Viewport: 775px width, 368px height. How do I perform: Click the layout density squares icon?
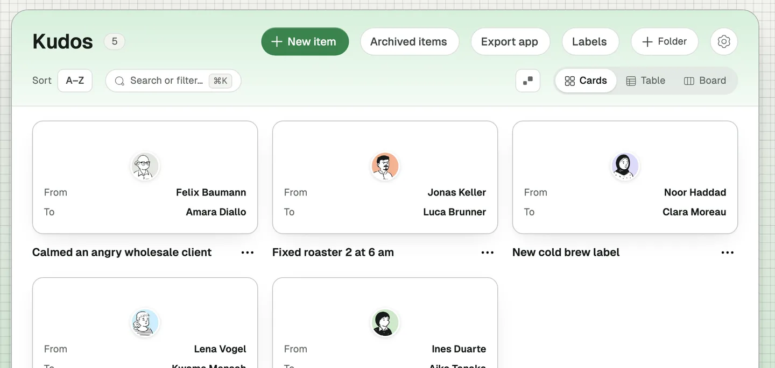pos(528,81)
